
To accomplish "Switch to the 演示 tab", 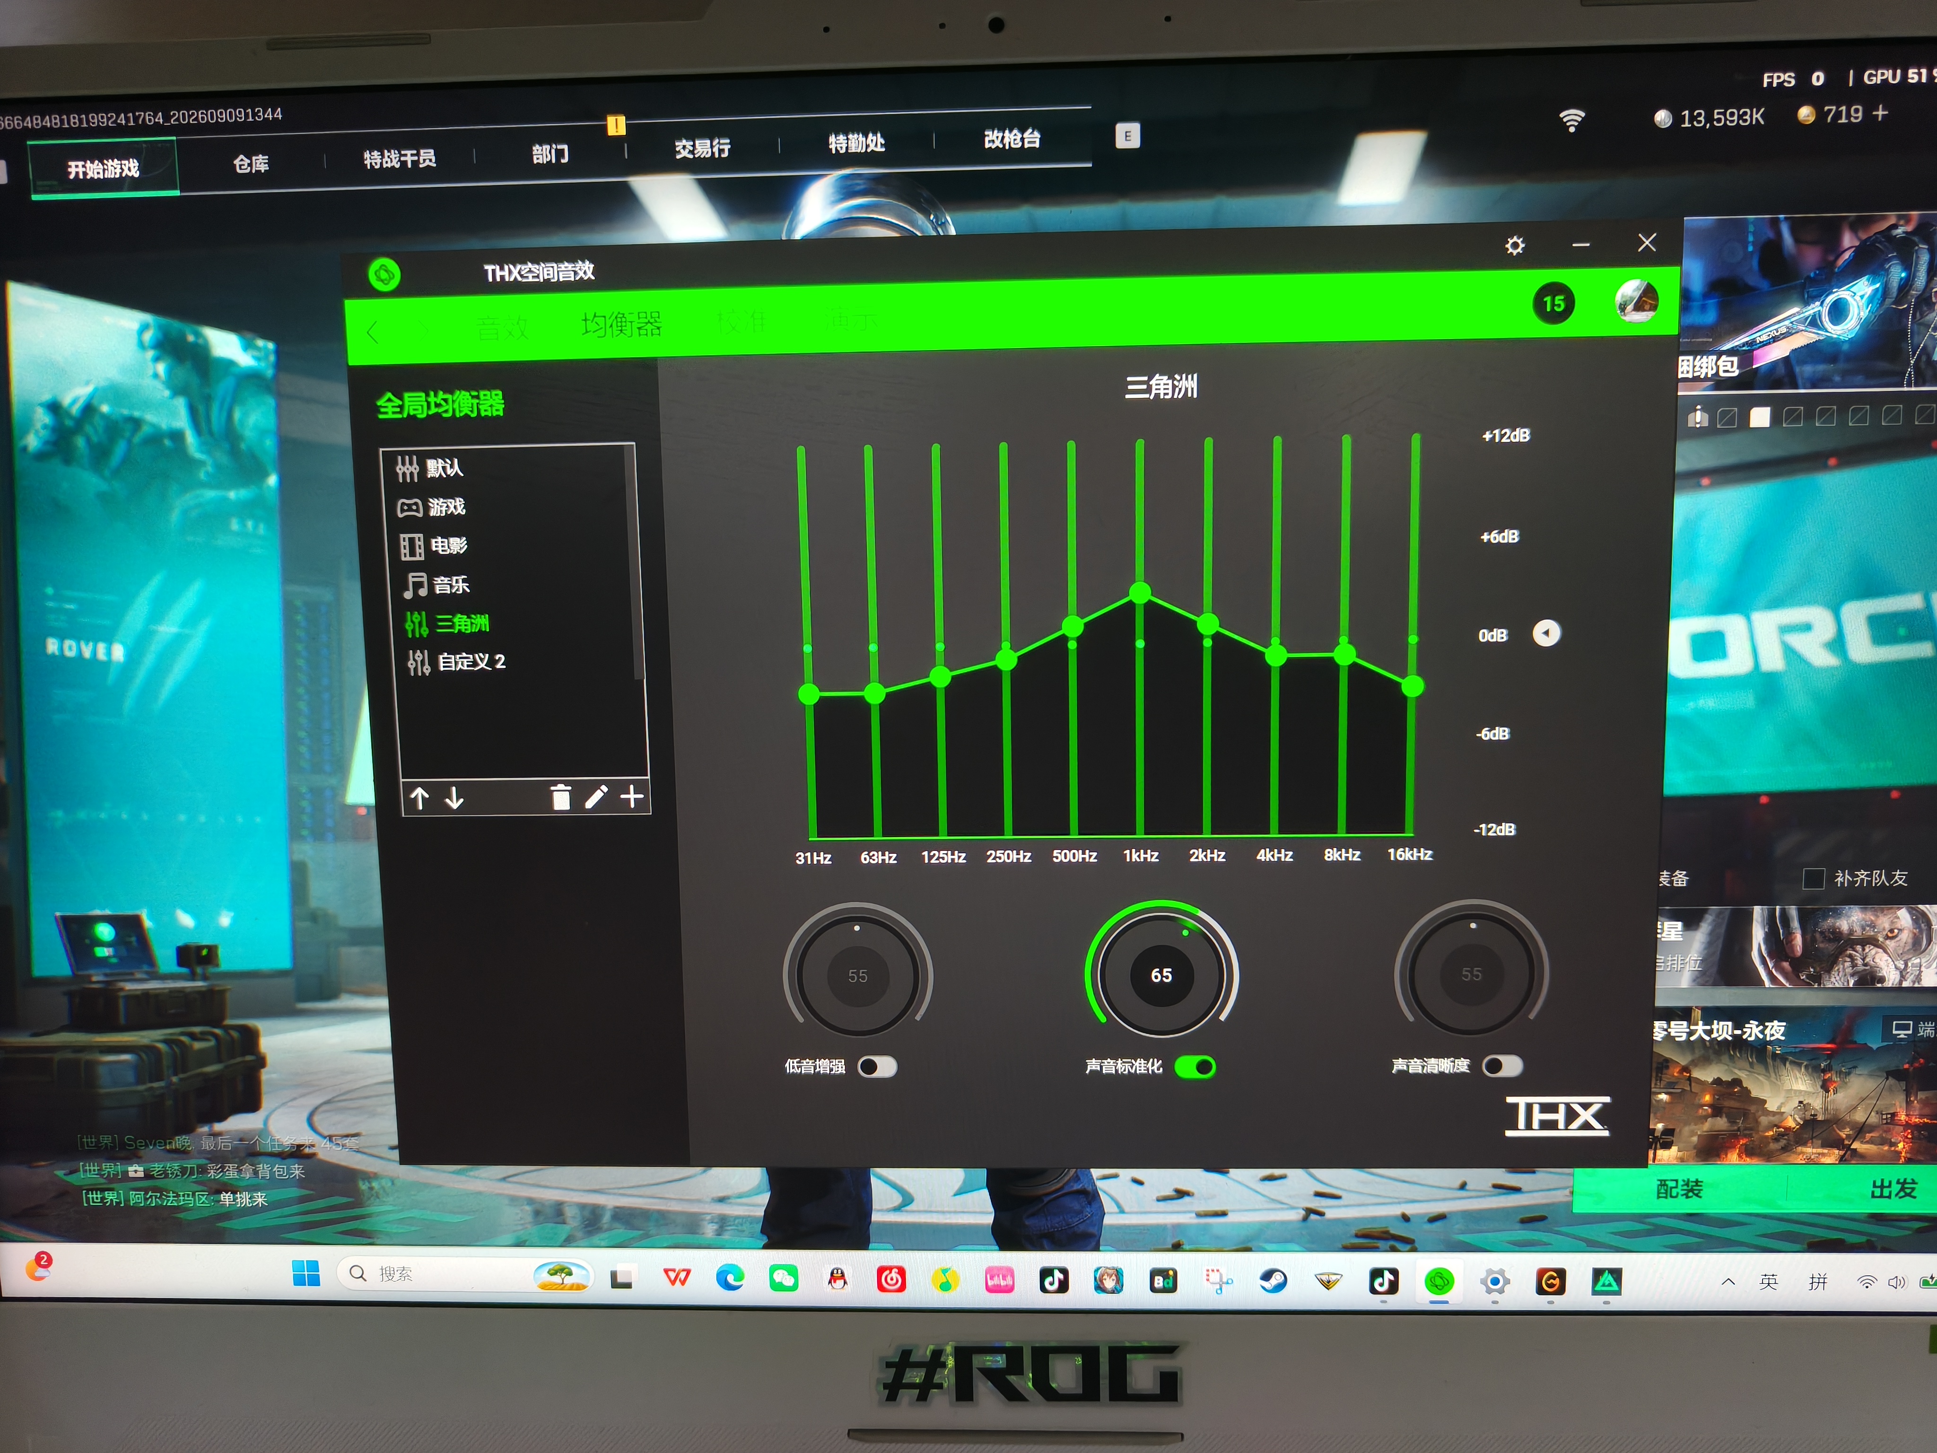I will 850,321.
